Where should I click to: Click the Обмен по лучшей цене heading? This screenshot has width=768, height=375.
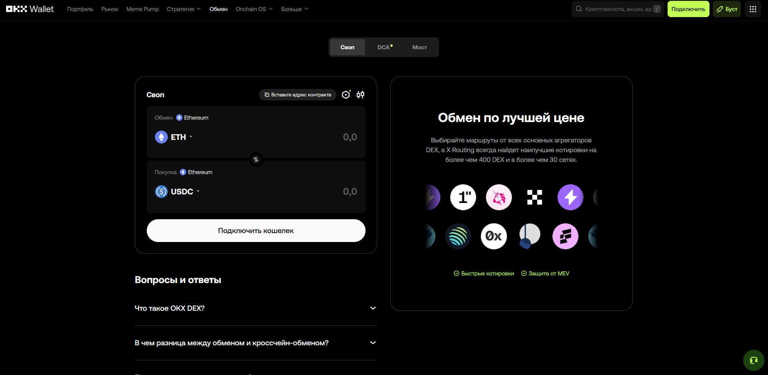point(511,118)
